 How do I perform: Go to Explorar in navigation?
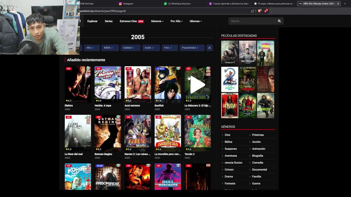92,21
